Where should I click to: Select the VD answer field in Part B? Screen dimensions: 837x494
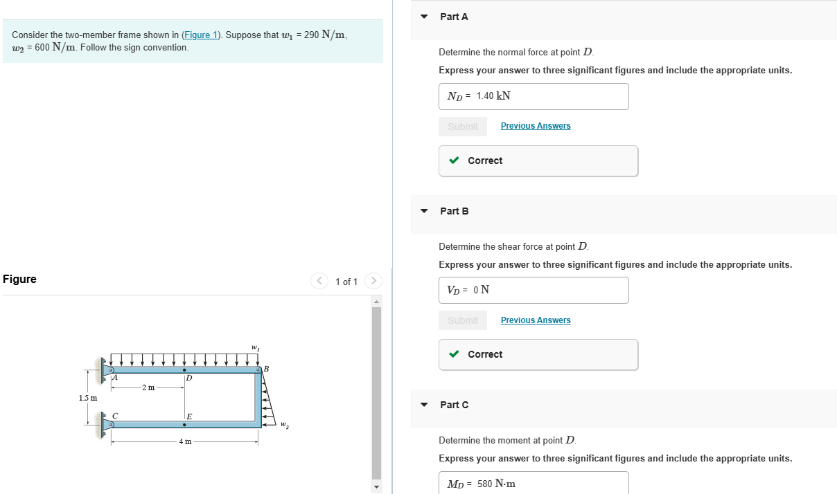534,290
